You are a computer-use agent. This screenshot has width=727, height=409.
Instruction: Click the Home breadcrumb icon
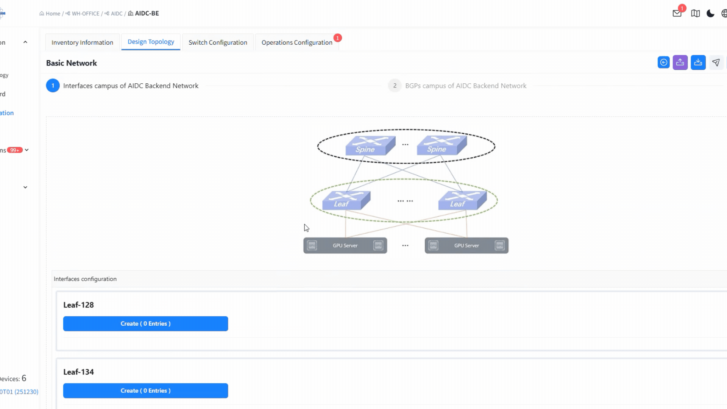coord(42,13)
